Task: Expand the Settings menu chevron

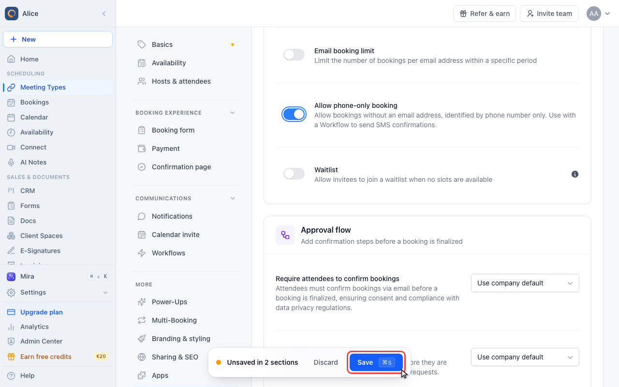Action: [x=105, y=292]
